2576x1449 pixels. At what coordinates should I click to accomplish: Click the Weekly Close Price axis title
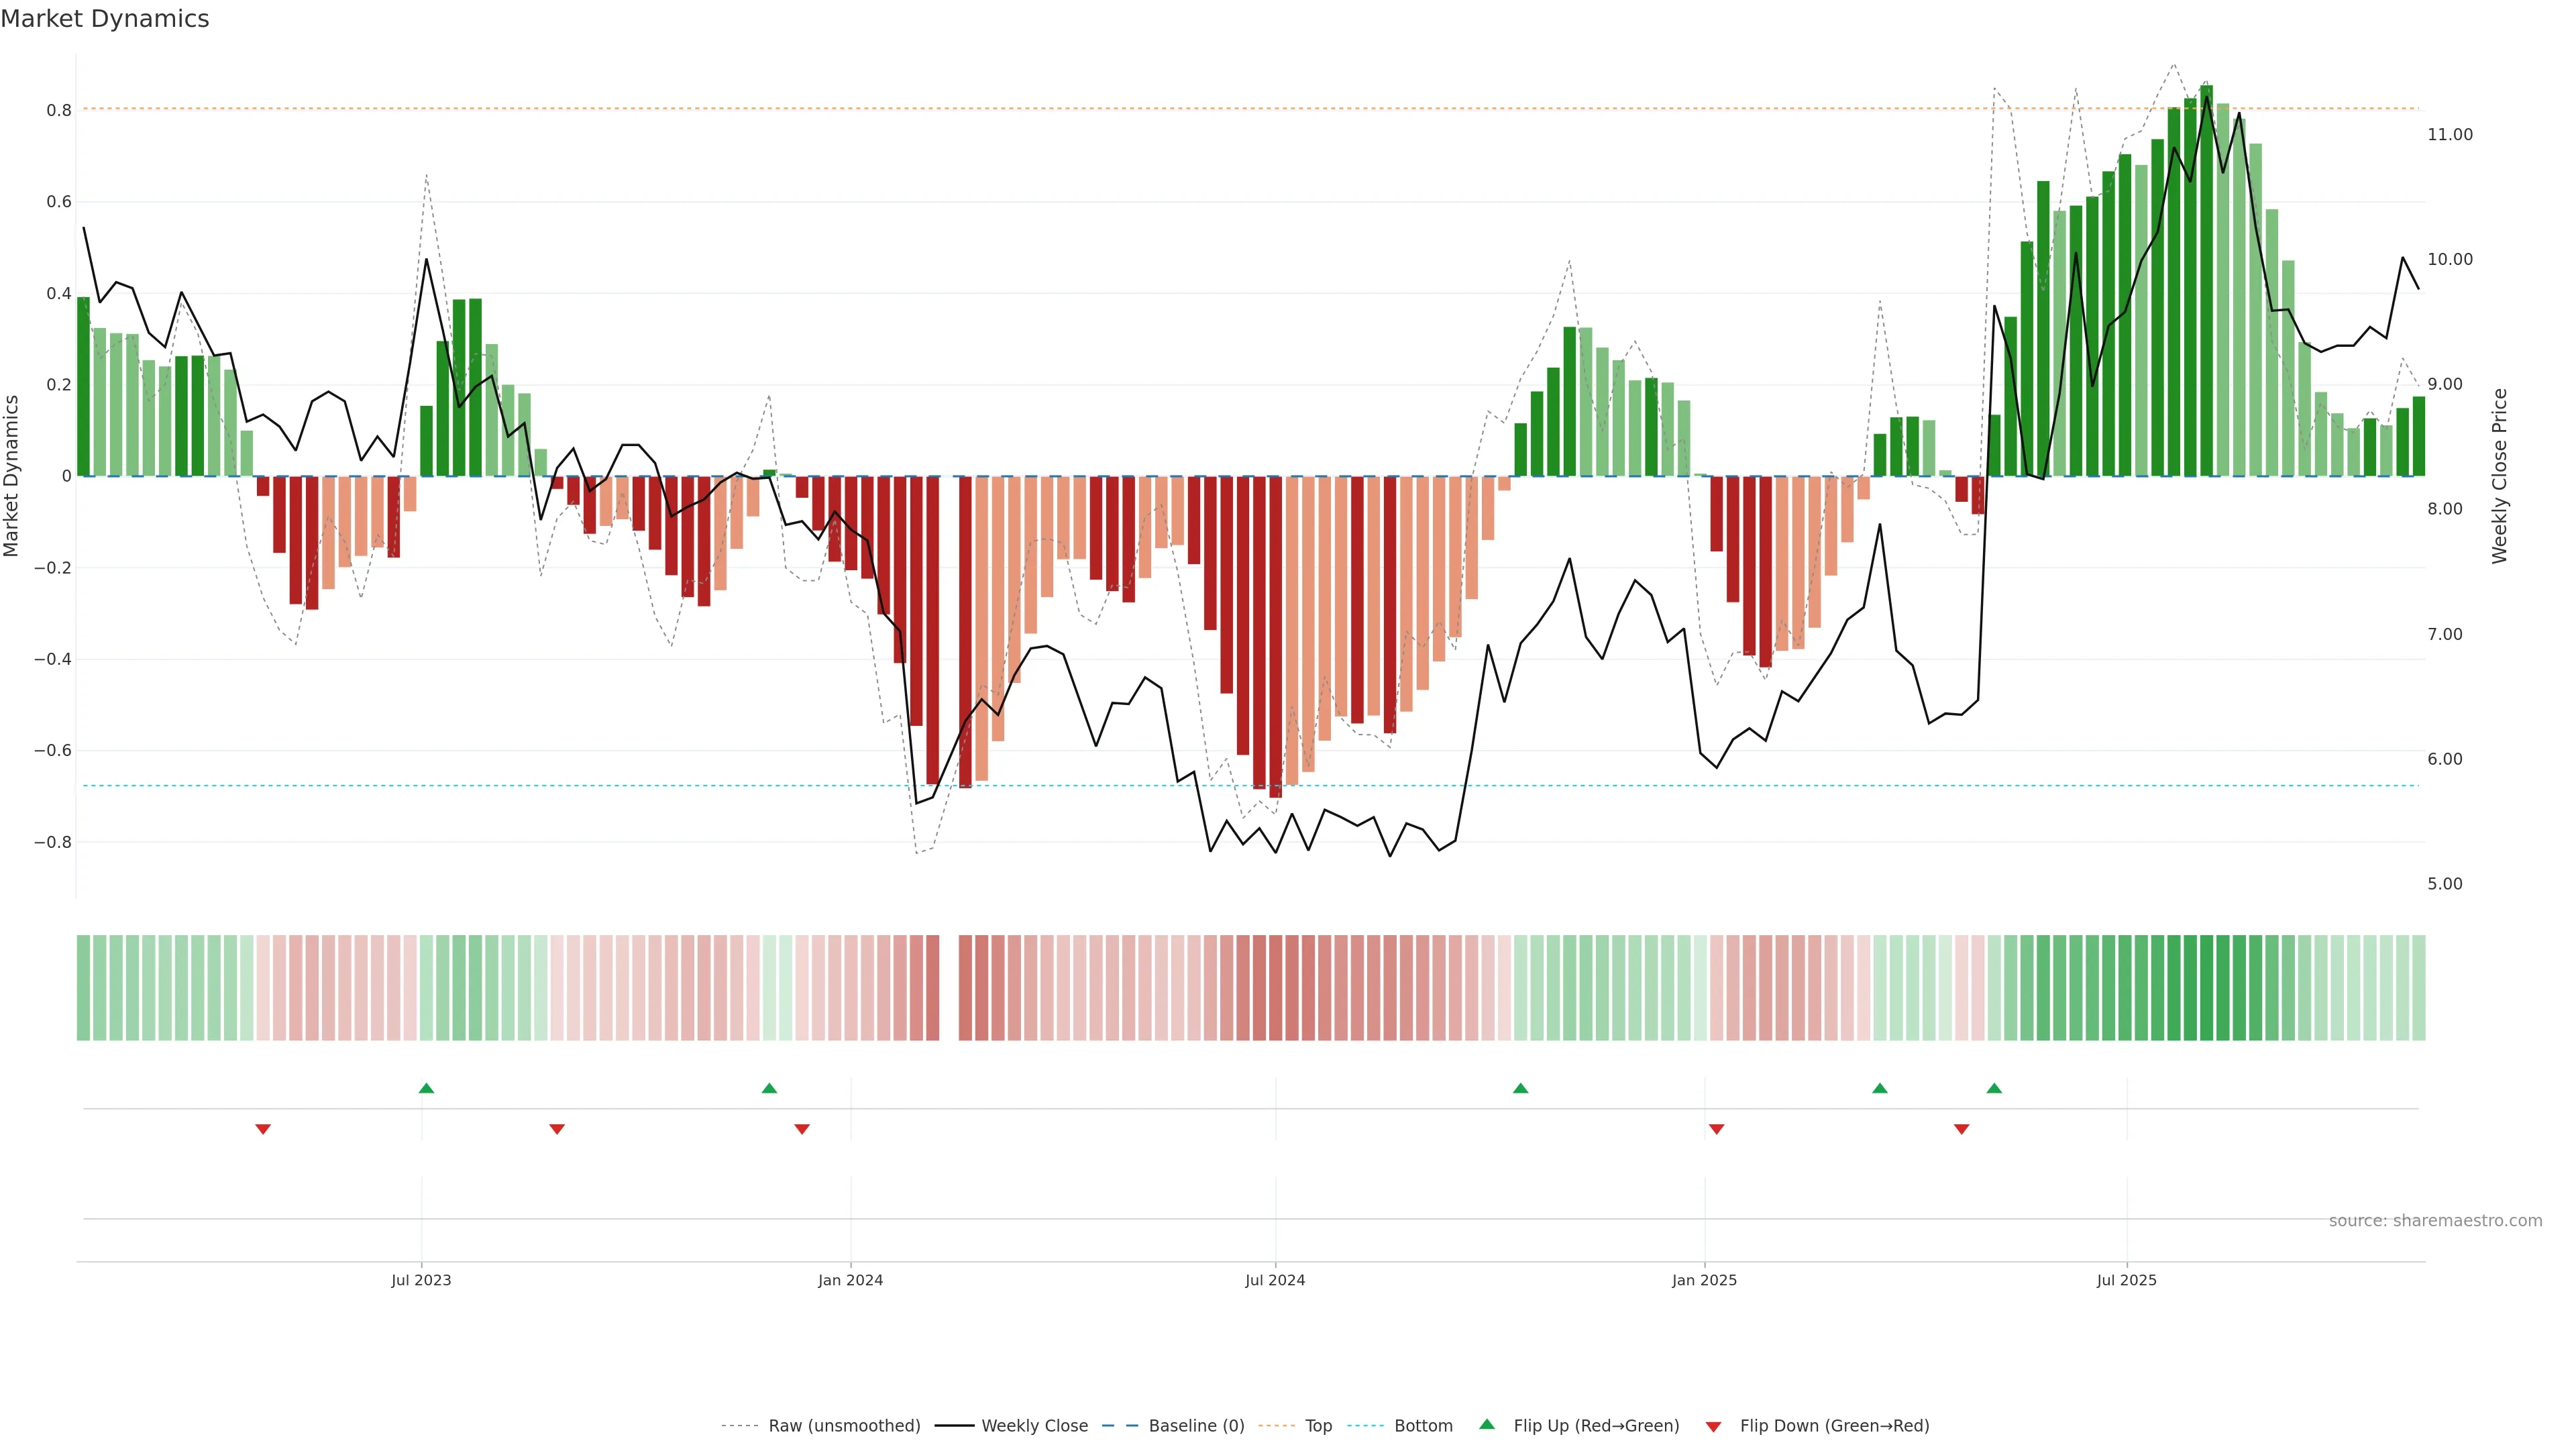tap(2499, 476)
